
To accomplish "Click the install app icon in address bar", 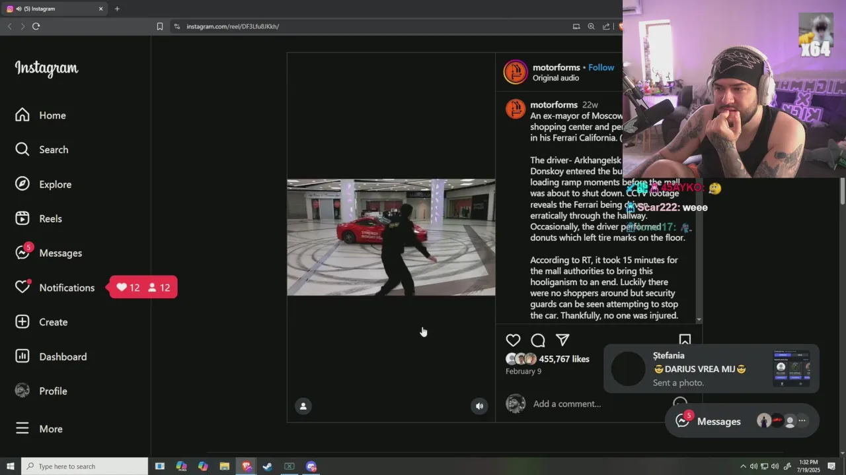I will pyautogui.click(x=576, y=26).
